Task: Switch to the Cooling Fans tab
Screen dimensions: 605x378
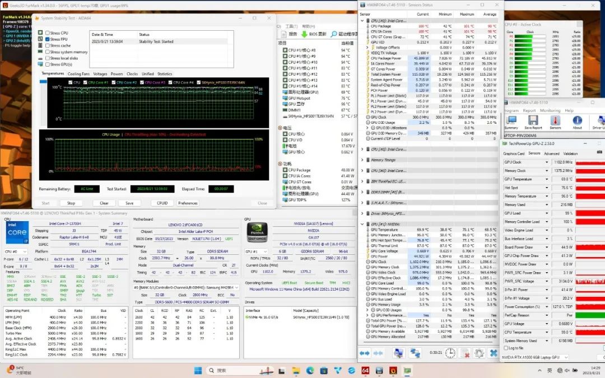Action: tap(78, 74)
